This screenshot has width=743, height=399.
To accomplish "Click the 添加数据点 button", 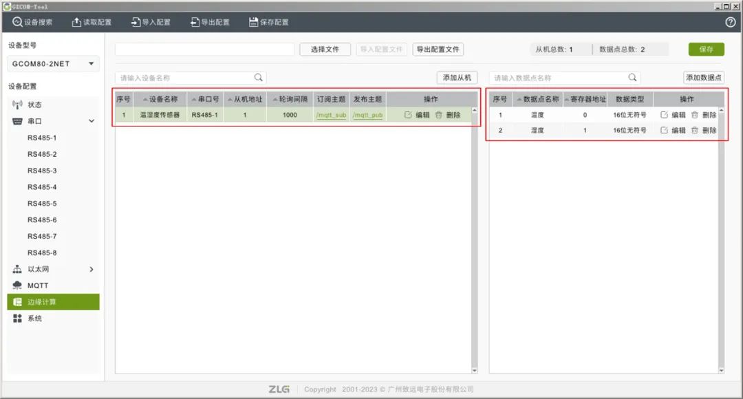I will point(704,78).
